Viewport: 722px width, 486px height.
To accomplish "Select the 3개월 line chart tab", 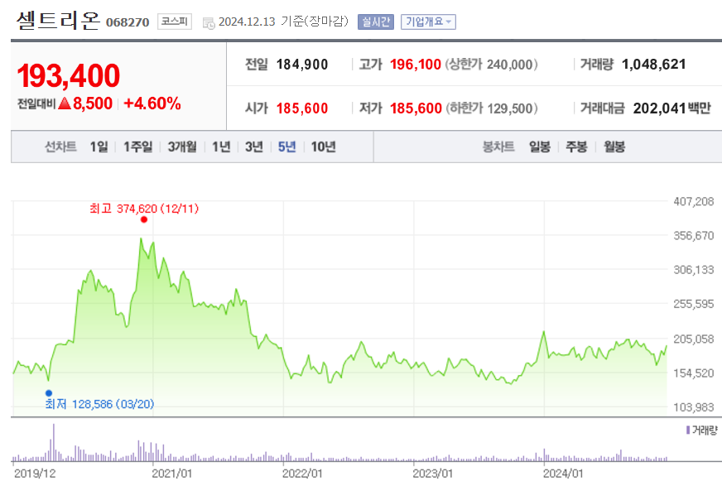I will (182, 147).
